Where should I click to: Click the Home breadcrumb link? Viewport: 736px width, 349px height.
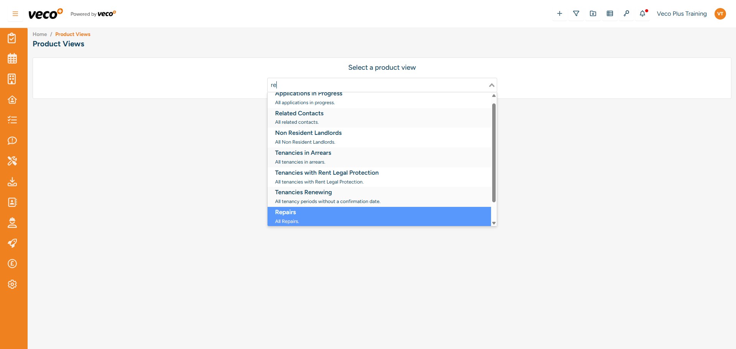39,34
